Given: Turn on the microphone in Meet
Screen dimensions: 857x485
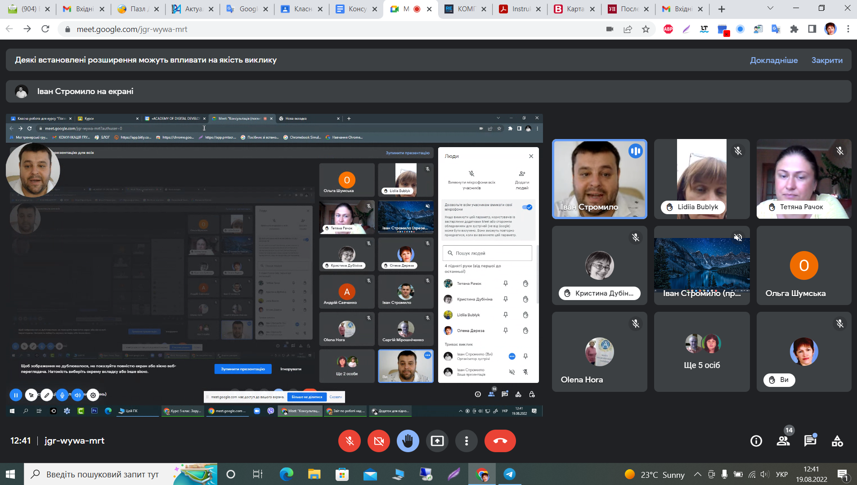Looking at the screenshot, I should (350, 441).
